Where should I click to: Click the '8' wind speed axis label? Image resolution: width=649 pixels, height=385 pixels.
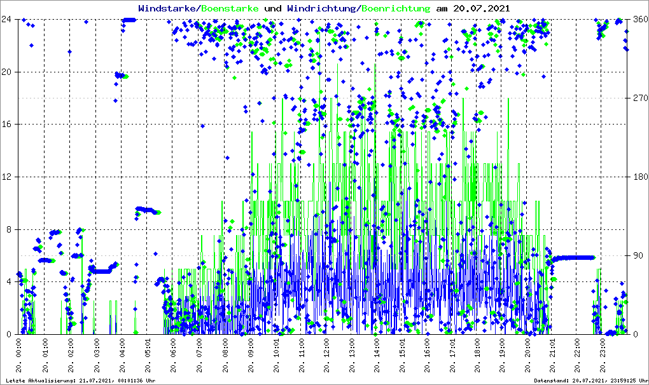click(9, 229)
